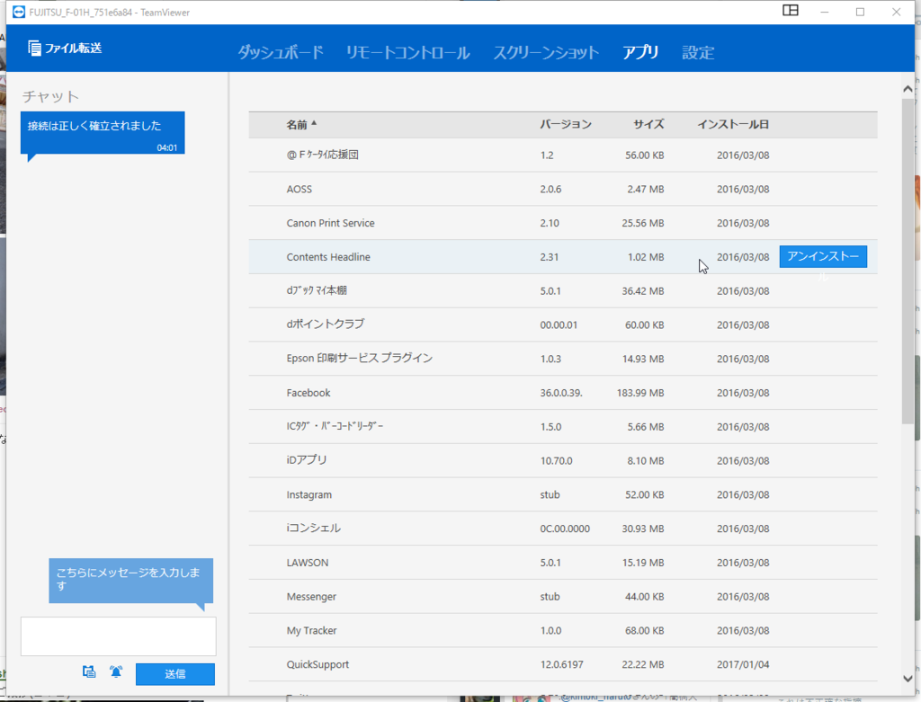This screenshot has height=702, width=921.
Task: Switch to ダッシュボード tab
Action: point(281,52)
